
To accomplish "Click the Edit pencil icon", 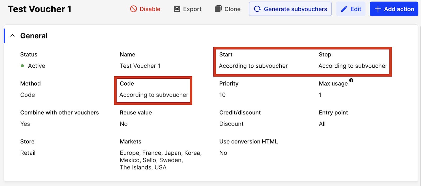I will [344, 9].
